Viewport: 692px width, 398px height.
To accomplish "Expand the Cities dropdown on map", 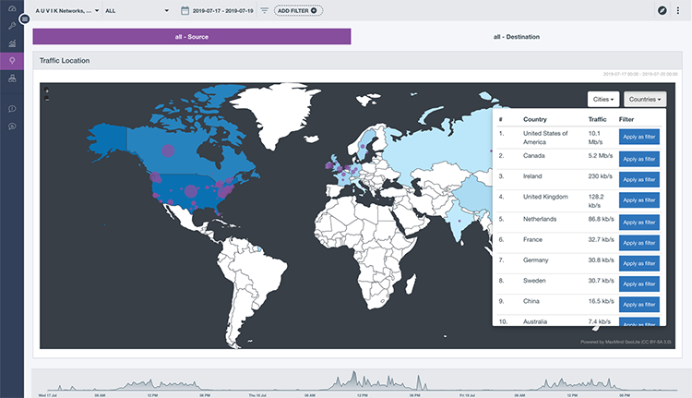I will point(603,99).
